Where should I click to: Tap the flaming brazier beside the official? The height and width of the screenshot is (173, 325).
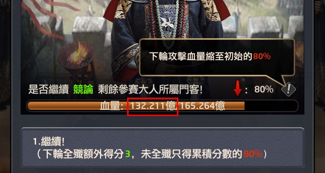76,56
